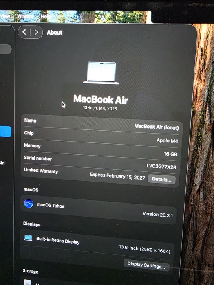Click the Storage section heading

click(31, 271)
